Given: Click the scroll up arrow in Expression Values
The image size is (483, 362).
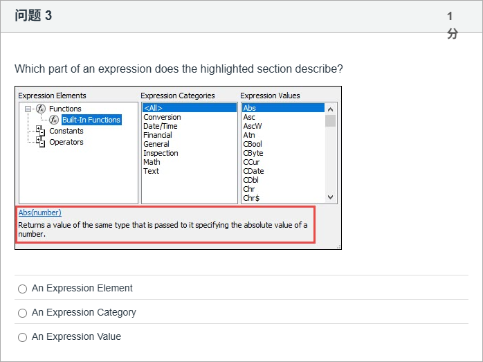Looking at the screenshot, I should coord(330,109).
